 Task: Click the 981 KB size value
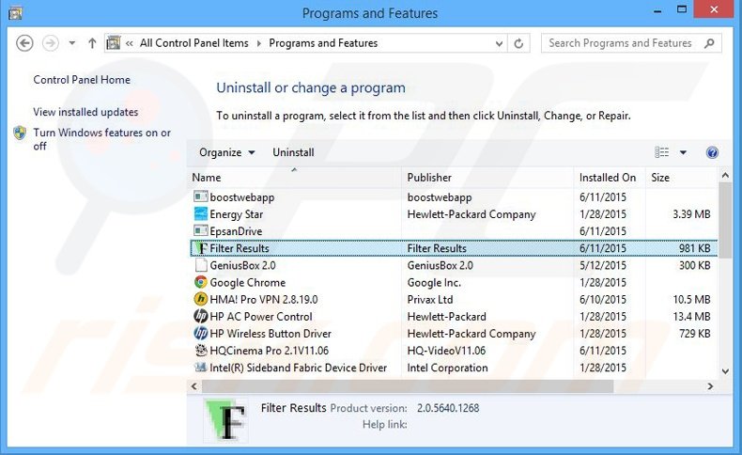pyautogui.click(x=695, y=248)
